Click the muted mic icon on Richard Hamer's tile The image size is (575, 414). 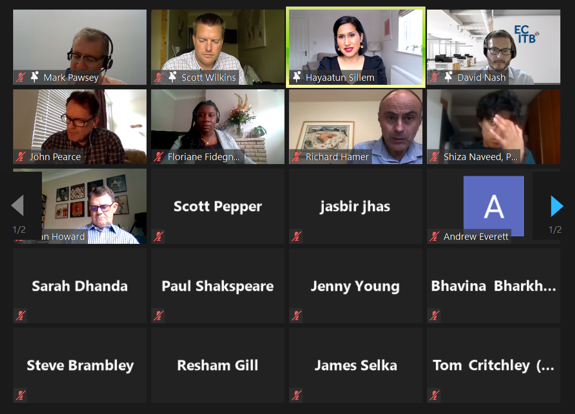297,157
